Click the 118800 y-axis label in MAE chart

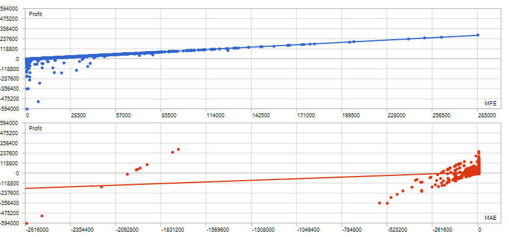coord(11,163)
